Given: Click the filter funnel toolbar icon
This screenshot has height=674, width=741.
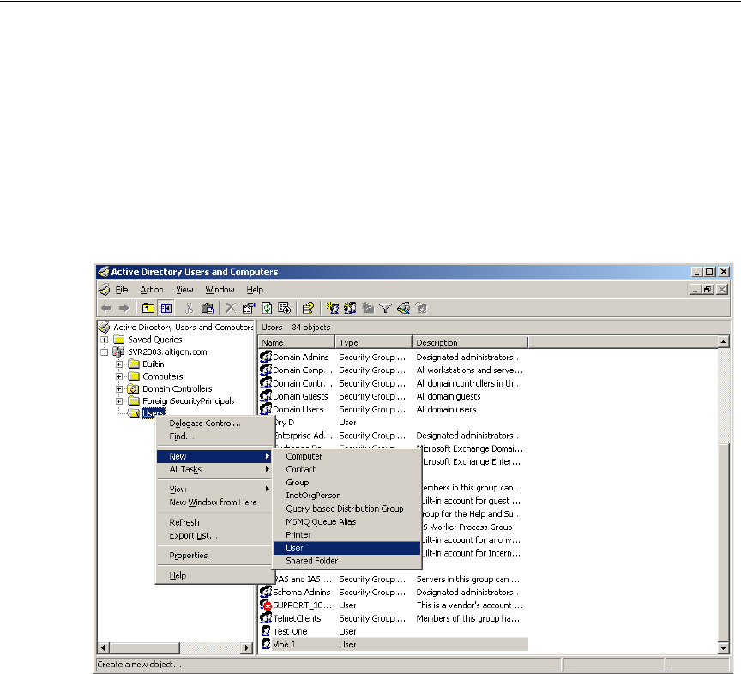Looking at the screenshot, I should (386, 308).
